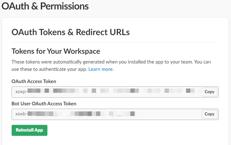
Task: Open the Learn more link
Action: click(101, 69)
